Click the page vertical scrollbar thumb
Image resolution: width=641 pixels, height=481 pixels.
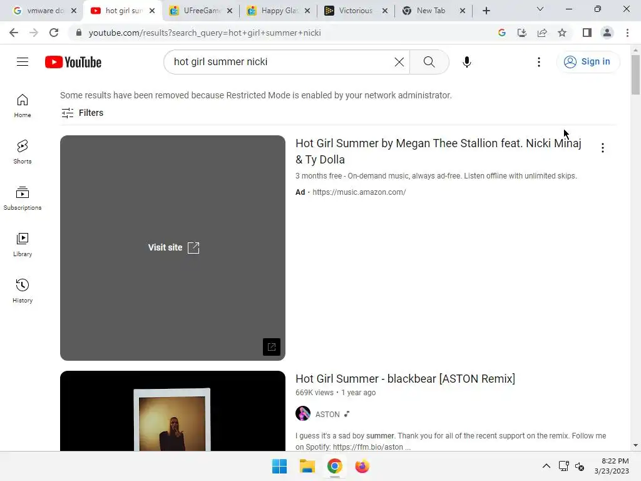click(635, 75)
